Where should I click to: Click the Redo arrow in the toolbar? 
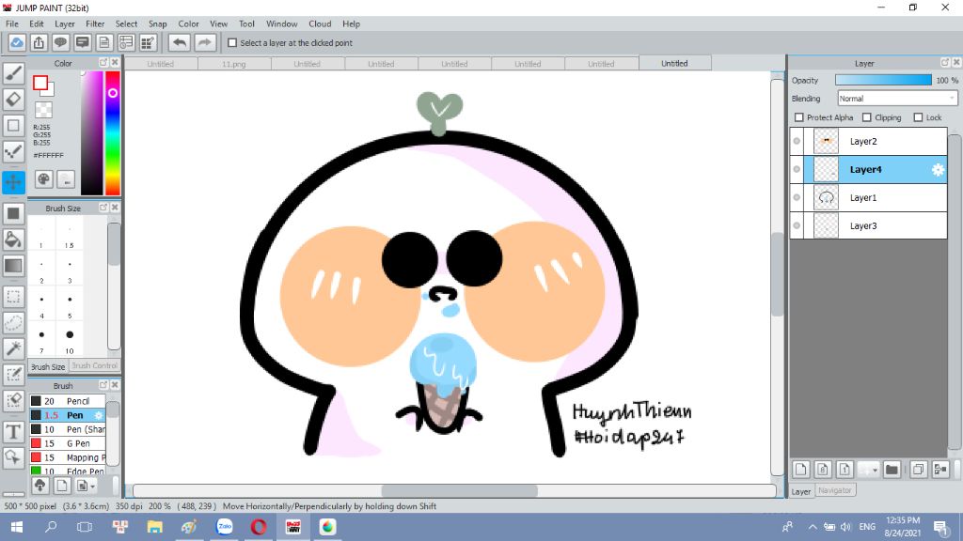205,43
